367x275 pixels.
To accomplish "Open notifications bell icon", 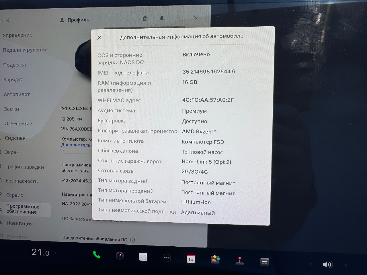I will [162, 18].
